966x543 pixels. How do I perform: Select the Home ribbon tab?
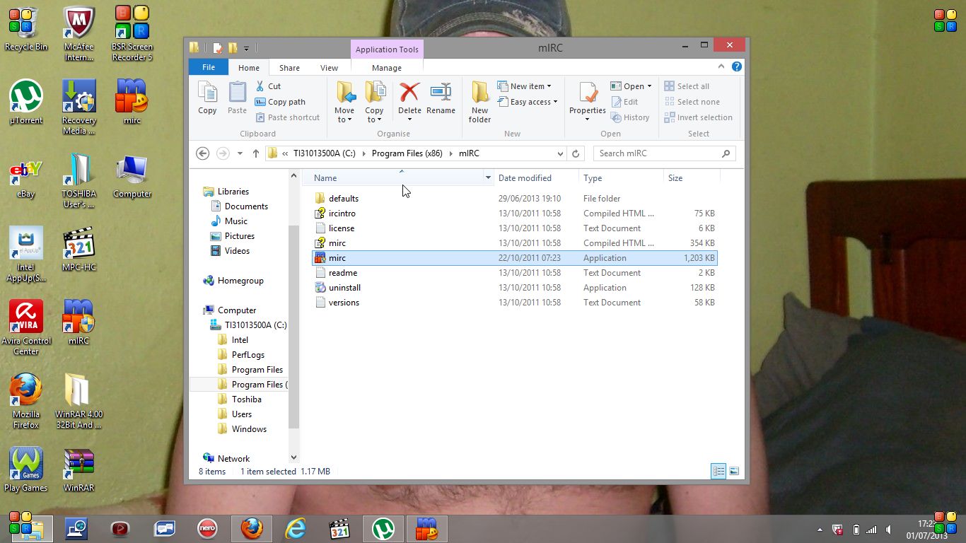pyautogui.click(x=249, y=68)
